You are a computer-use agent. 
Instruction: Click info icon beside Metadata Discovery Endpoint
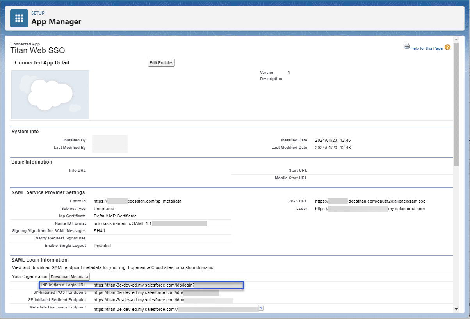tap(261, 308)
